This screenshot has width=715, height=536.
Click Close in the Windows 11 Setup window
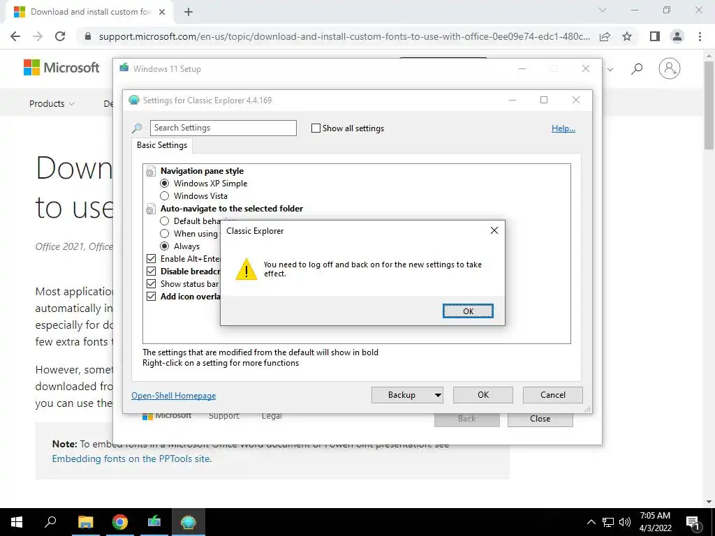coord(540,419)
